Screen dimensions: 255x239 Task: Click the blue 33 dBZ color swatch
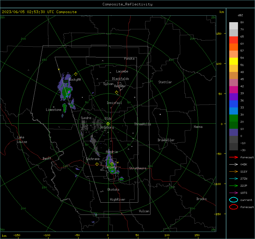[x=233, y=104]
